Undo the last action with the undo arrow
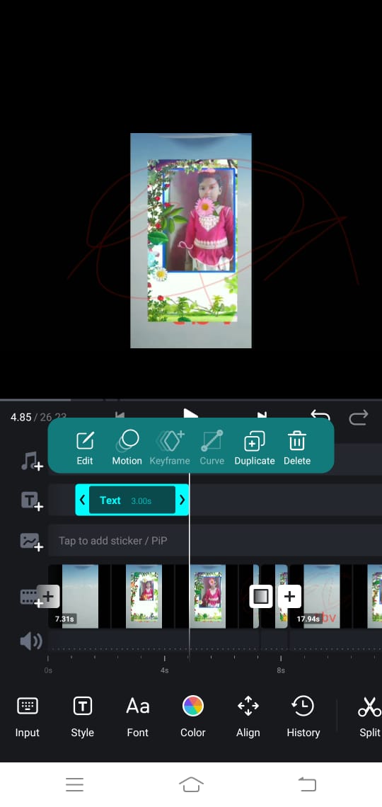382x807 pixels. tap(320, 416)
